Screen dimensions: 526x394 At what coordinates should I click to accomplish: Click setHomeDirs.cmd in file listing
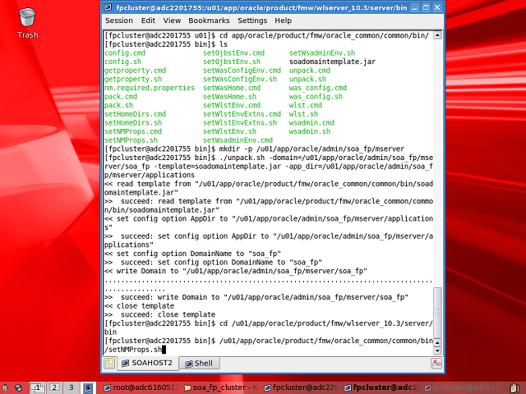pyautogui.click(x=135, y=114)
